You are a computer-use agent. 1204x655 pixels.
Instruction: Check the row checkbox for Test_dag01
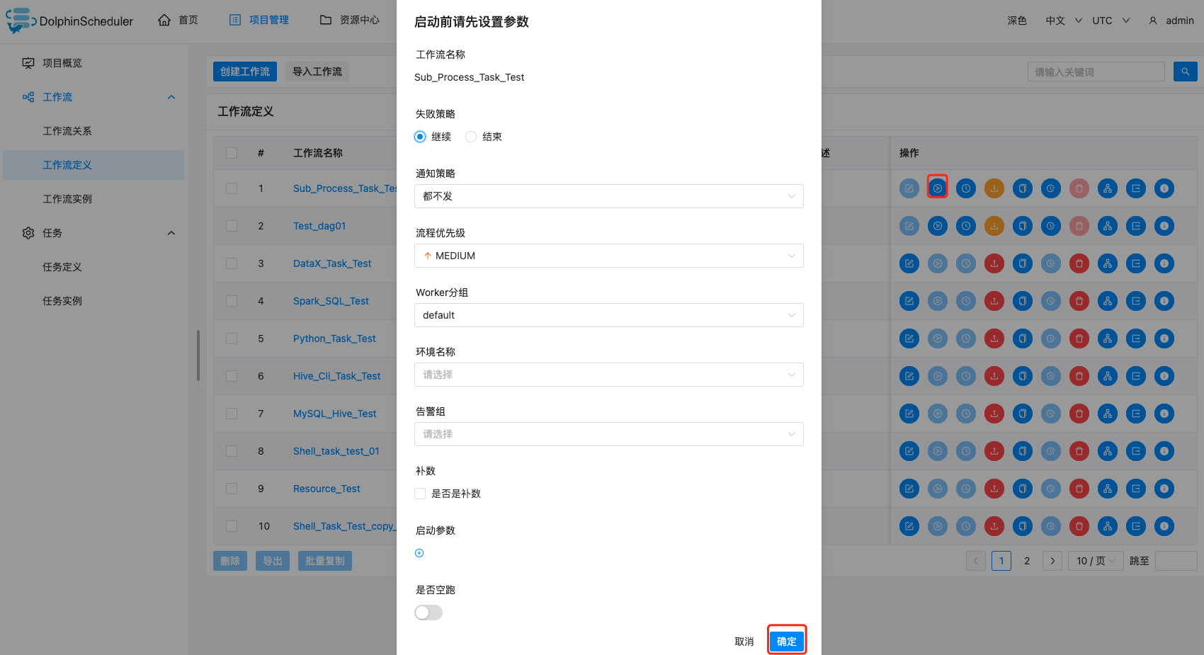[x=232, y=226]
